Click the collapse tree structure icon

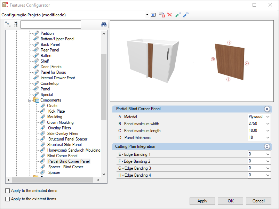pyautogui.click(x=16, y=24)
